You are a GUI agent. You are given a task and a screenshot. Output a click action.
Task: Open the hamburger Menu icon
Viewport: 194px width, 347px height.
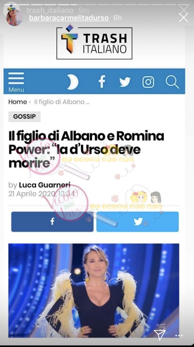[16, 82]
